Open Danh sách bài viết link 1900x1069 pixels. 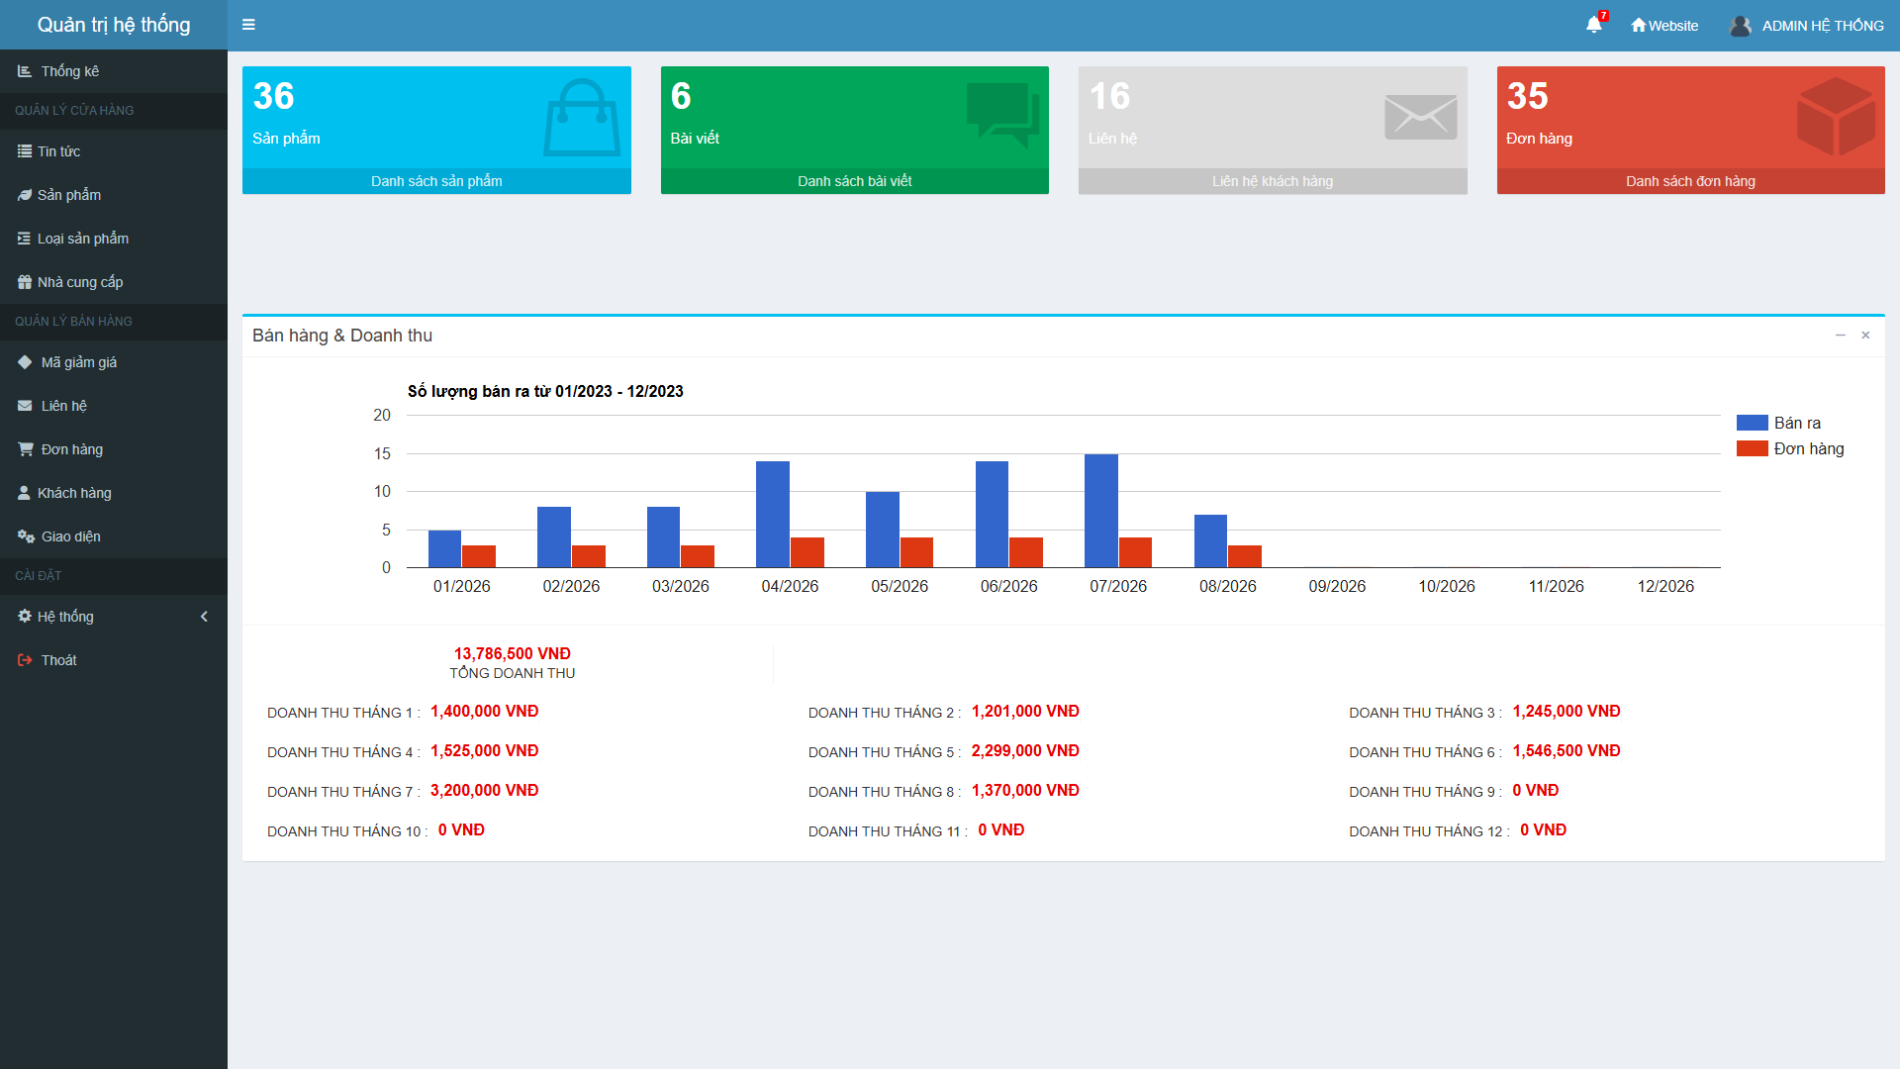coord(855,181)
